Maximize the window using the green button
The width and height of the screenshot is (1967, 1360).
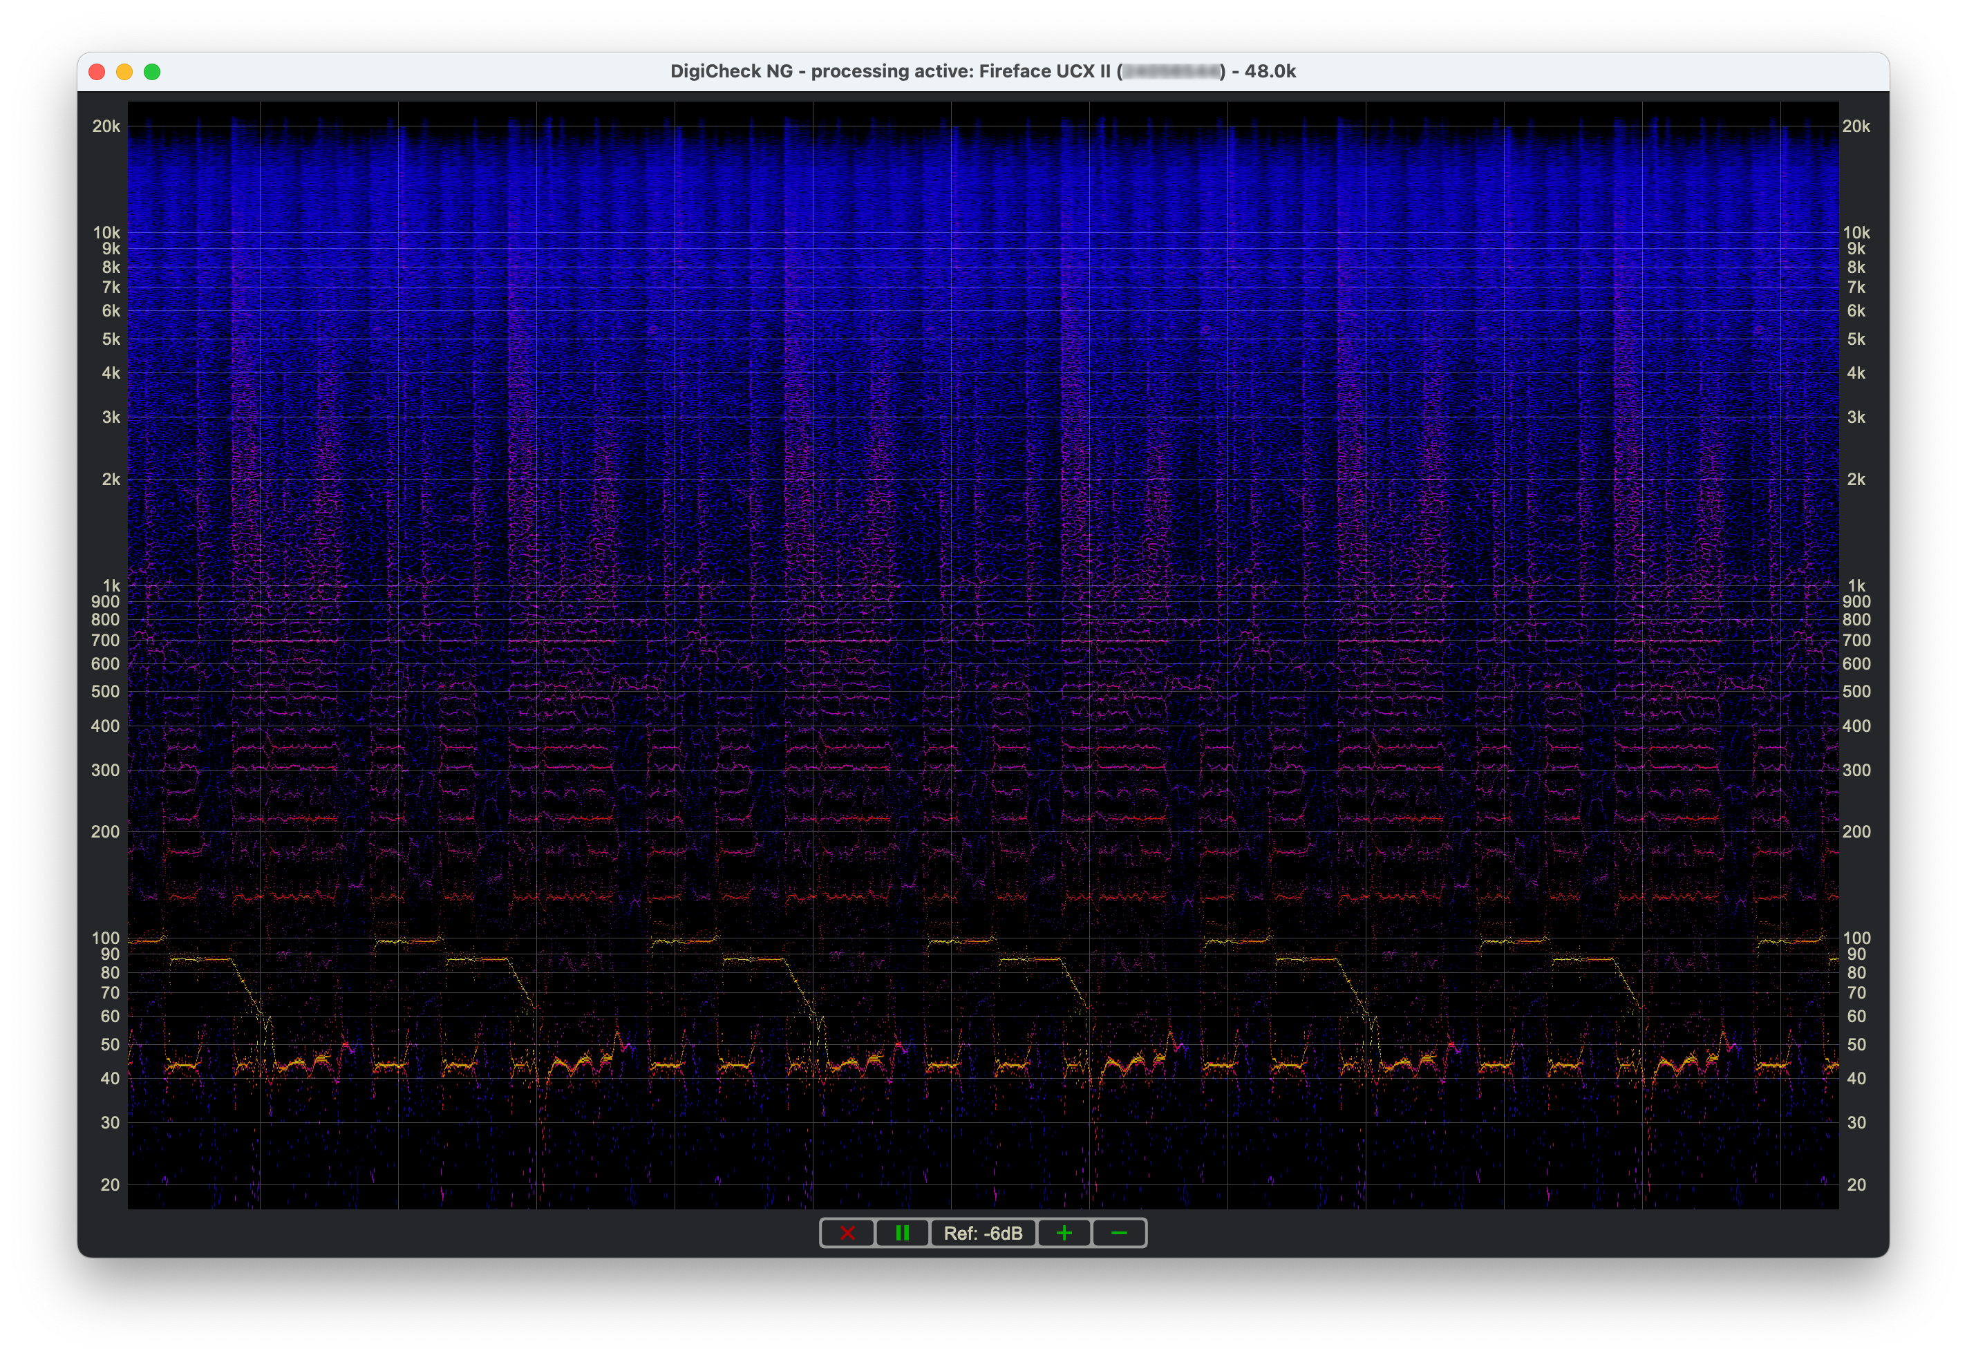tap(153, 72)
